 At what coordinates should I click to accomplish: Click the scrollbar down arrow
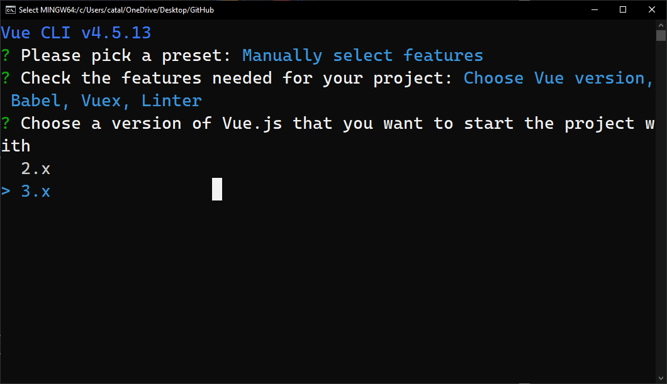[x=661, y=378]
